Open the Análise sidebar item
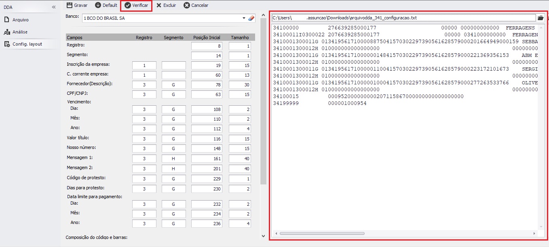This screenshot has height=247, width=549. (x=20, y=32)
